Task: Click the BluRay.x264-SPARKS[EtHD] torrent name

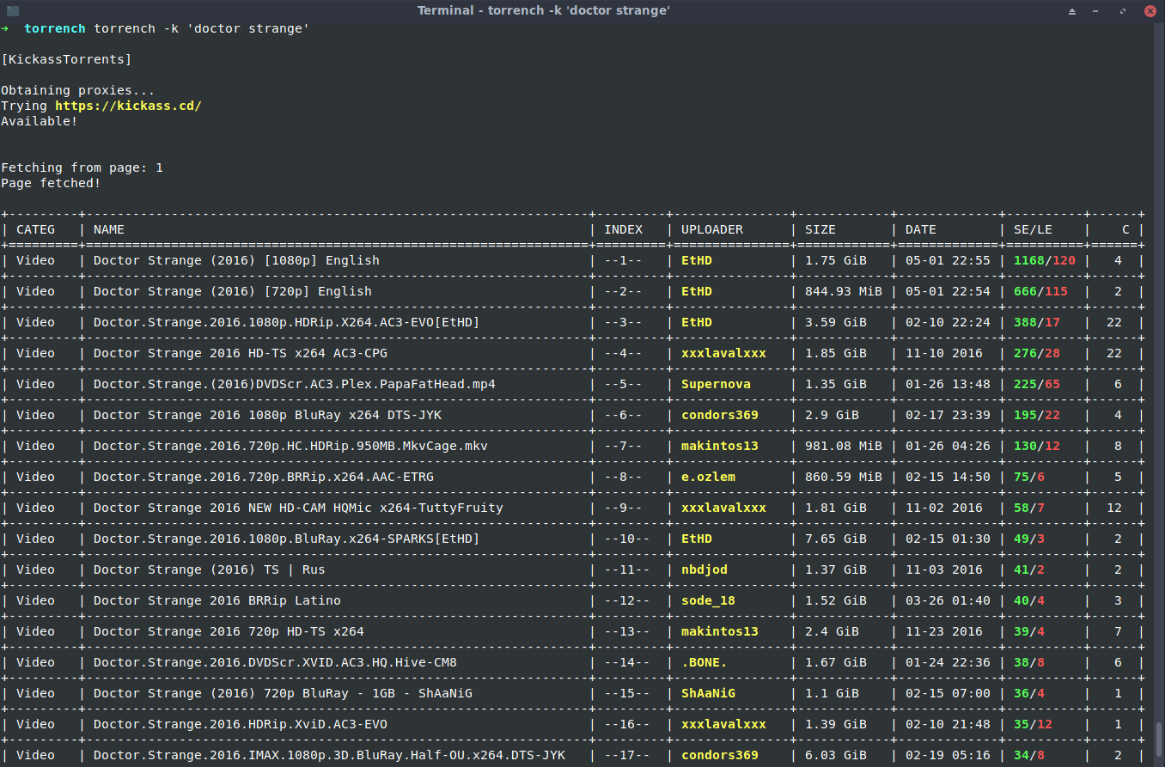Action: pos(287,539)
